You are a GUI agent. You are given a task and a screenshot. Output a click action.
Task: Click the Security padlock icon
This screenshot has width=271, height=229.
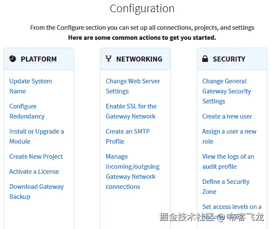point(205,59)
